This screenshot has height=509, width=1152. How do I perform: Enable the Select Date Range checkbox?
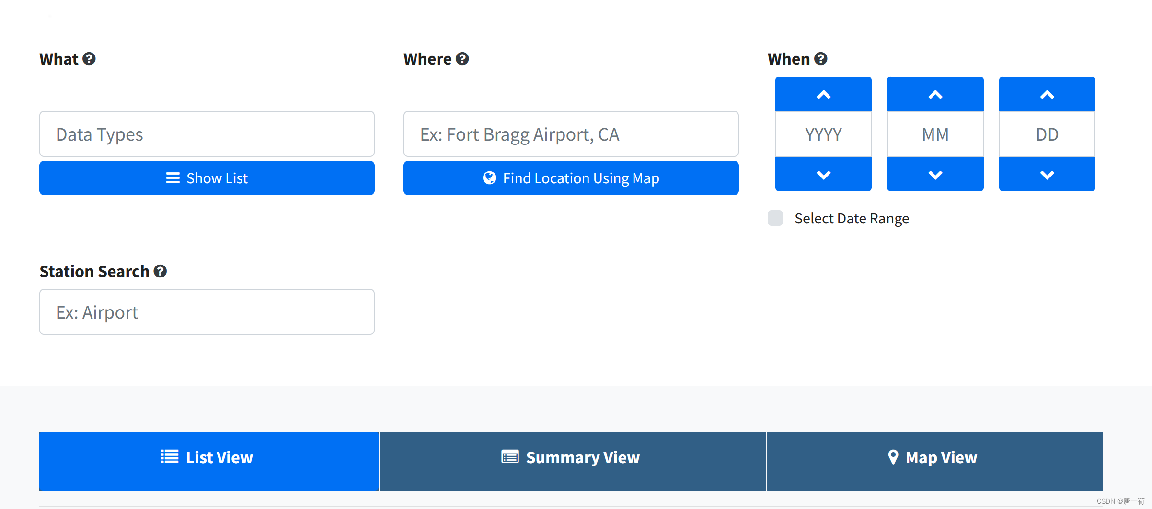tap(775, 218)
